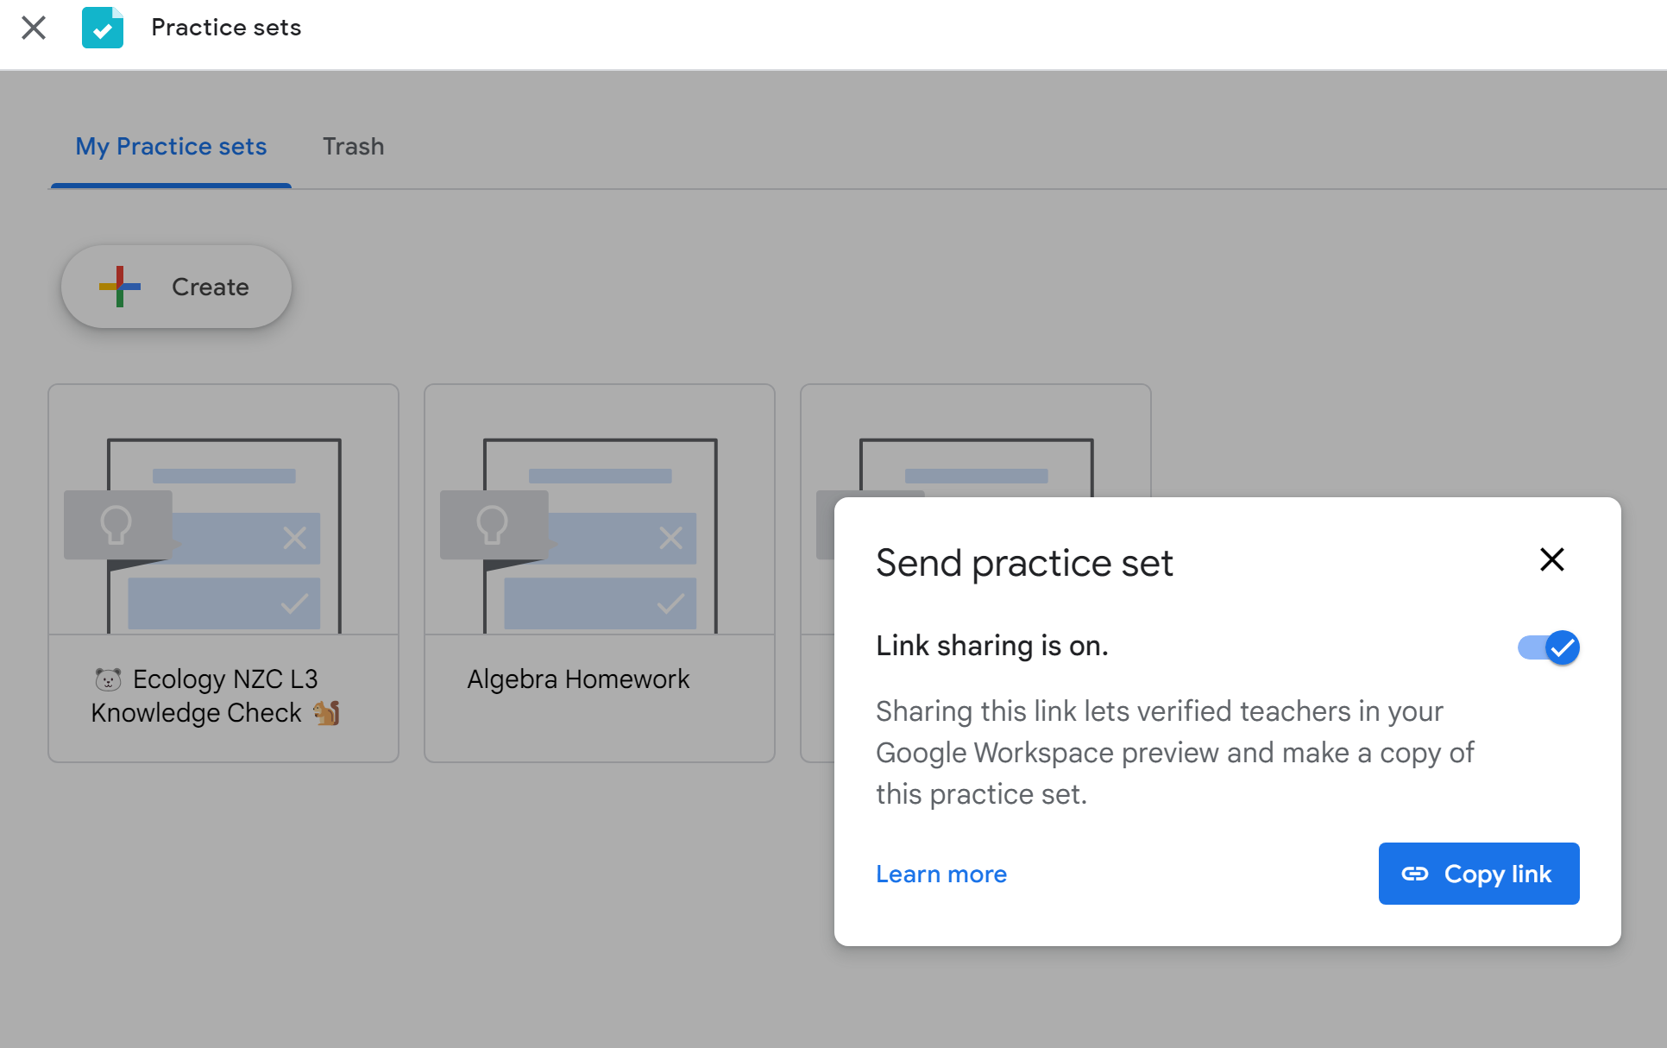Turn off the link sharing toggle

click(1549, 647)
